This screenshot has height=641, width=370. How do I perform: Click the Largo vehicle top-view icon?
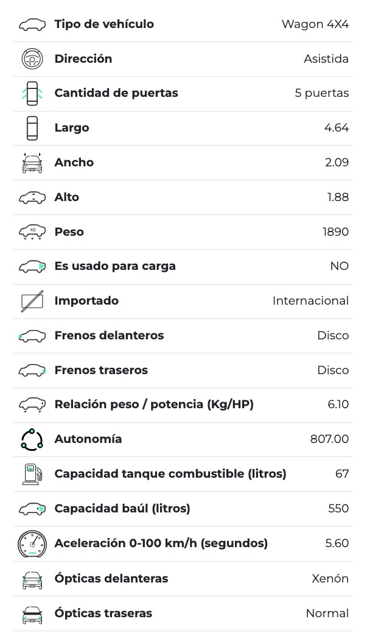coord(32,128)
